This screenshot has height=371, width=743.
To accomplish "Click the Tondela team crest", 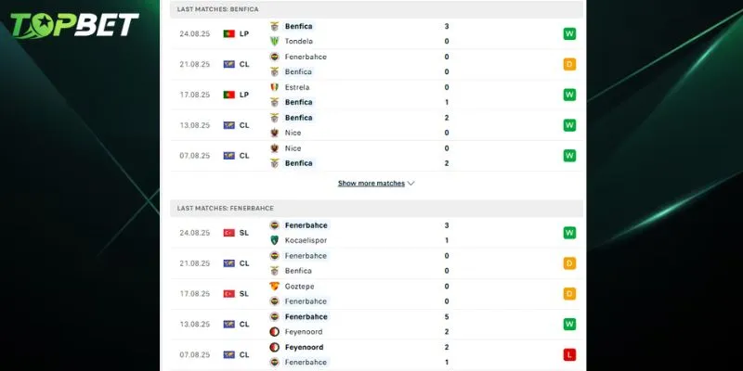I will coord(275,41).
